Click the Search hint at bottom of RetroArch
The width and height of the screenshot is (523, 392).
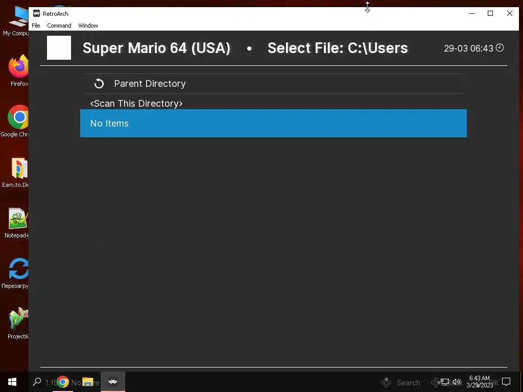(x=408, y=383)
